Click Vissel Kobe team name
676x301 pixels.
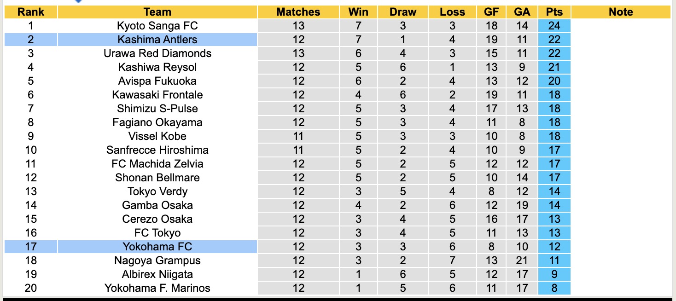click(157, 136)
